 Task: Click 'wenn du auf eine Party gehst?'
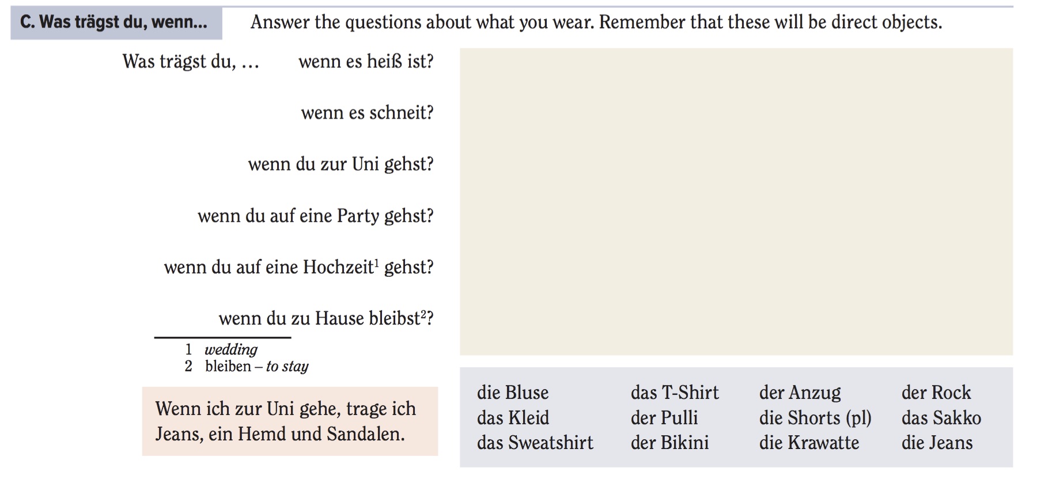click(315, 216)
